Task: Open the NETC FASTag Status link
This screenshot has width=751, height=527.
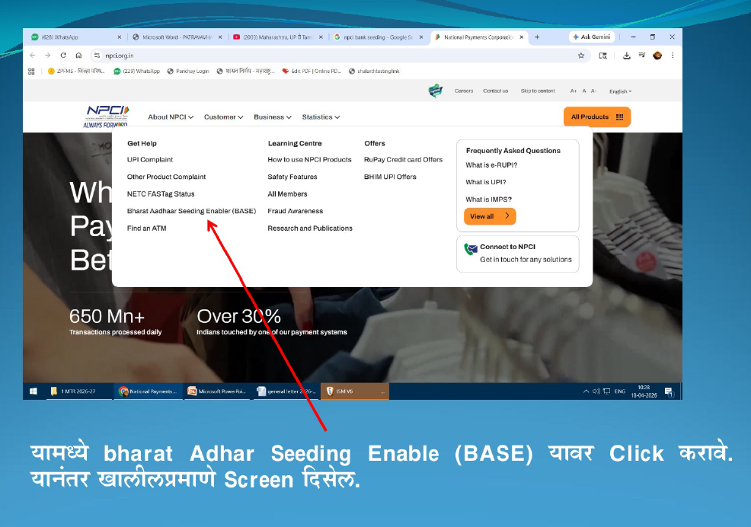Action: (161, 194)
